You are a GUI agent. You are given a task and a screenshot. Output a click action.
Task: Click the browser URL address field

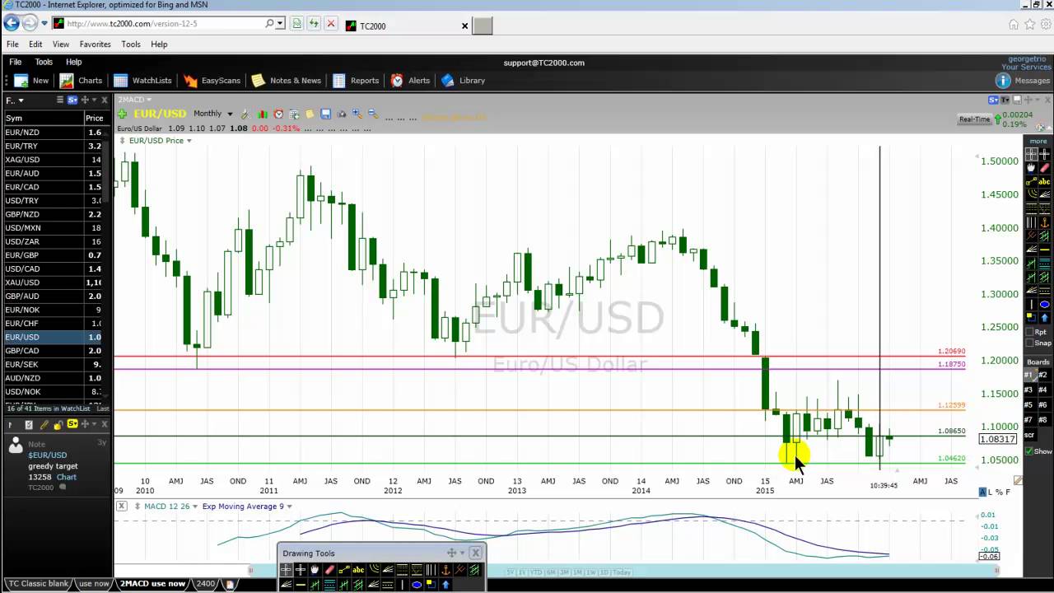165,24
